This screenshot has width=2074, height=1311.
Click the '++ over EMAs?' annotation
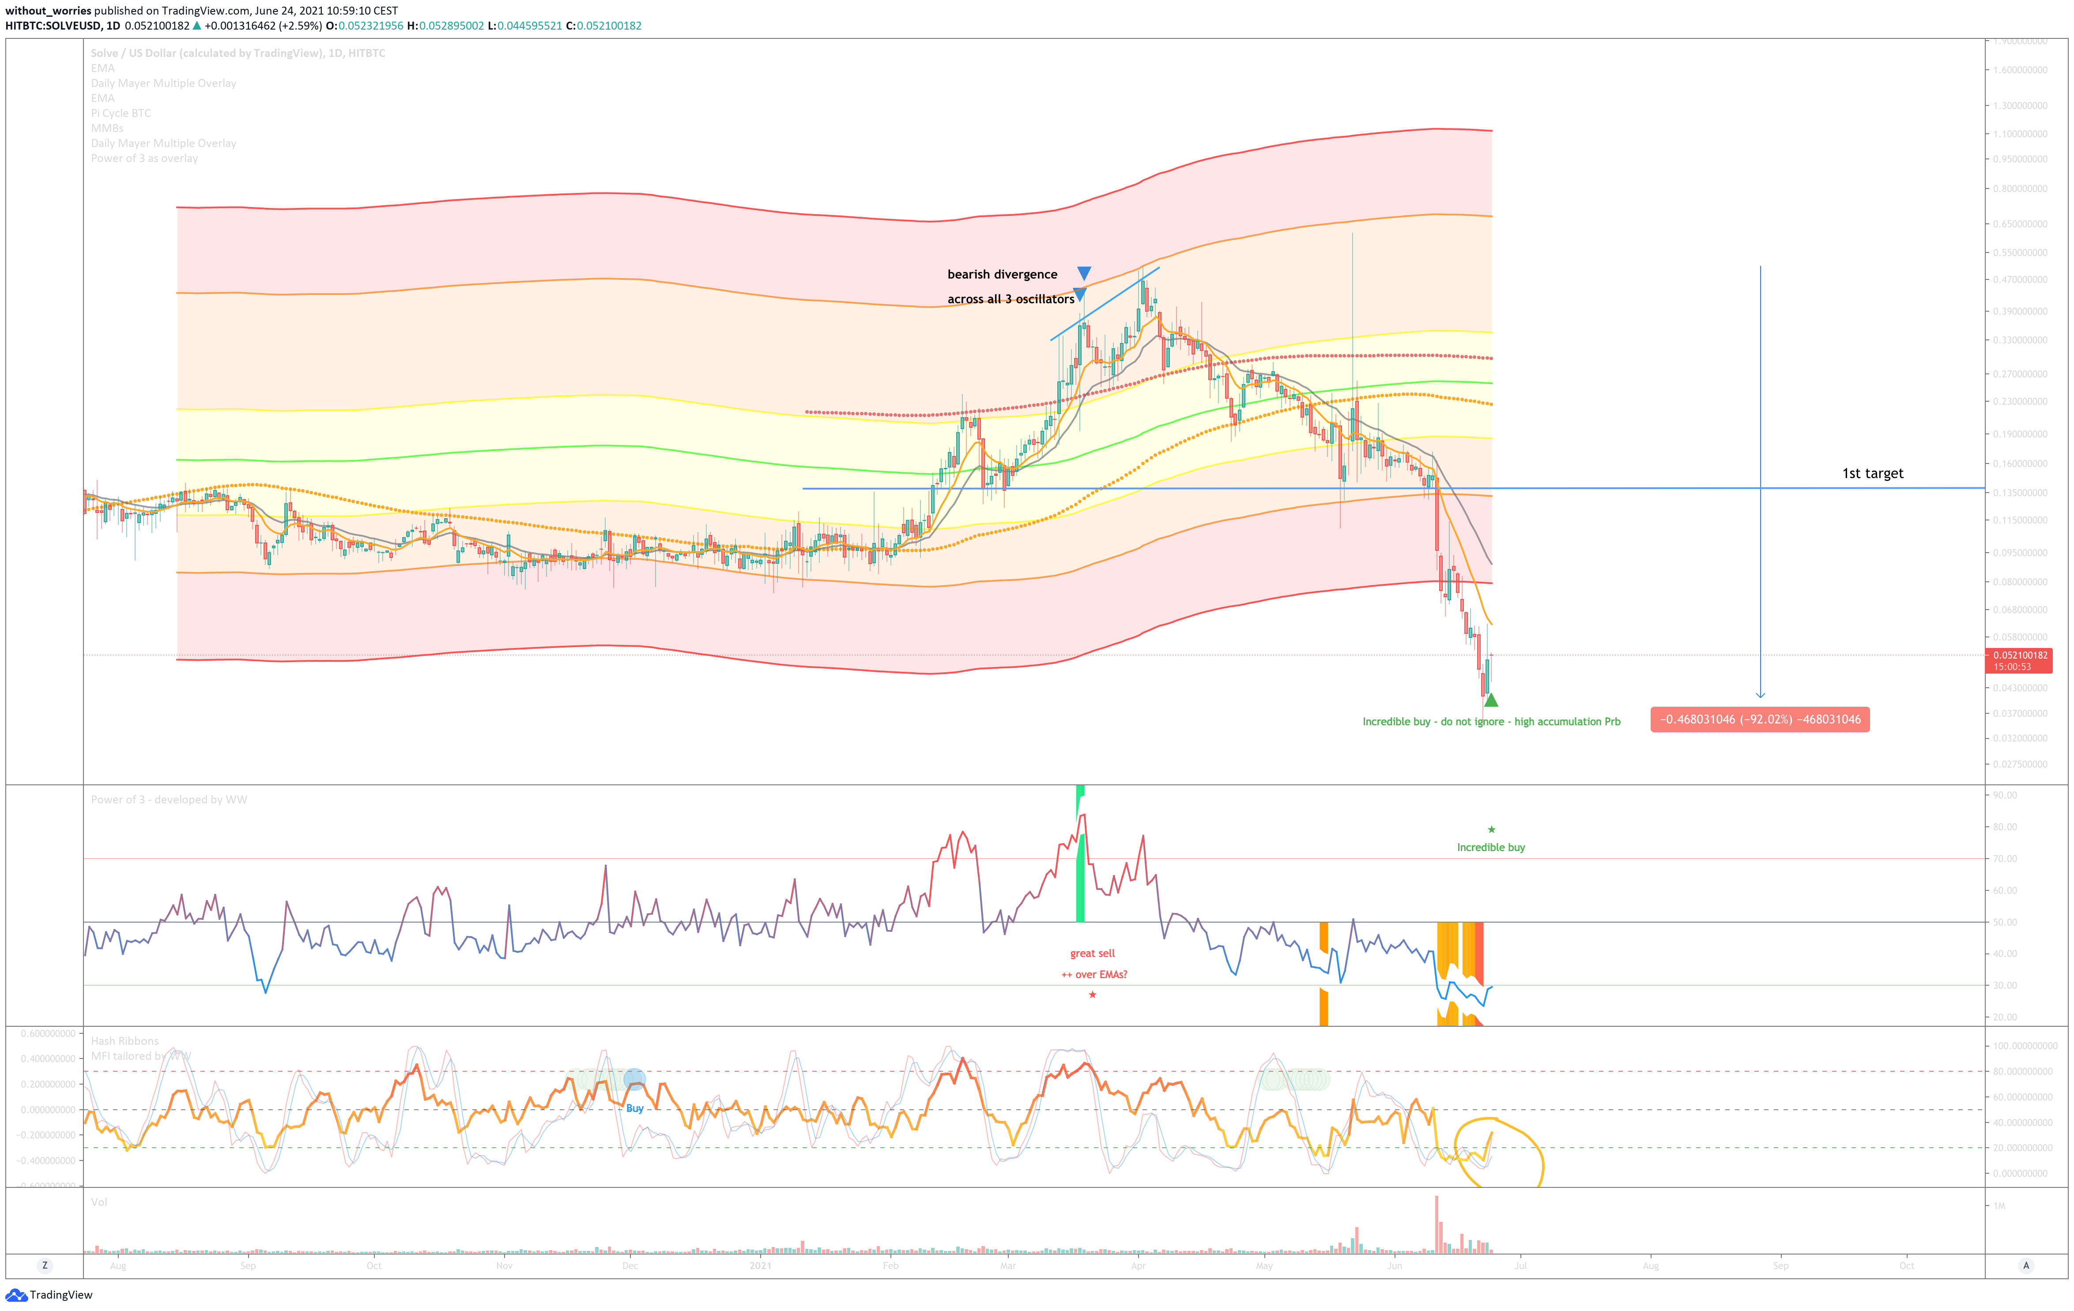pos(1094,974)
